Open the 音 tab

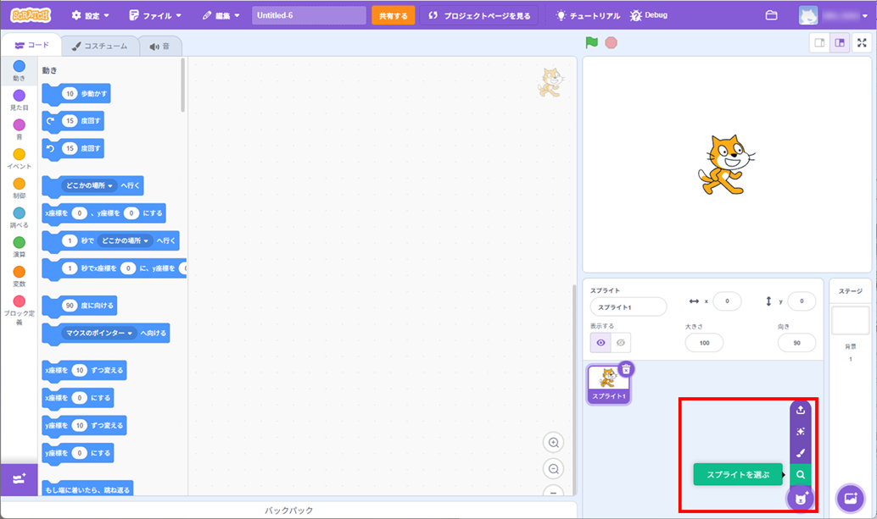coord(159,47)
